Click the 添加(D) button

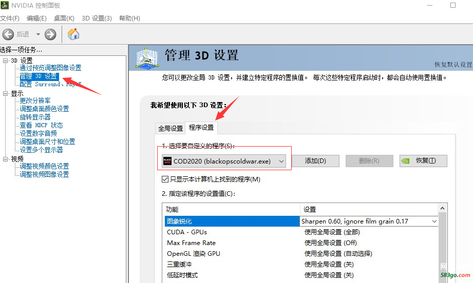pos(315,161)
